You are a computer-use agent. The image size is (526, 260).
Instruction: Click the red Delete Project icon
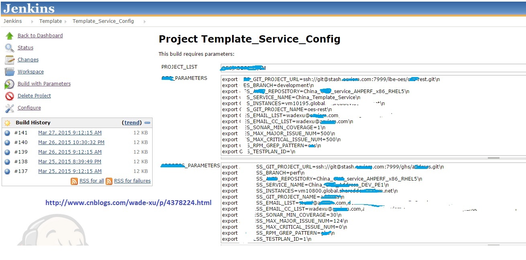[10, 96]
